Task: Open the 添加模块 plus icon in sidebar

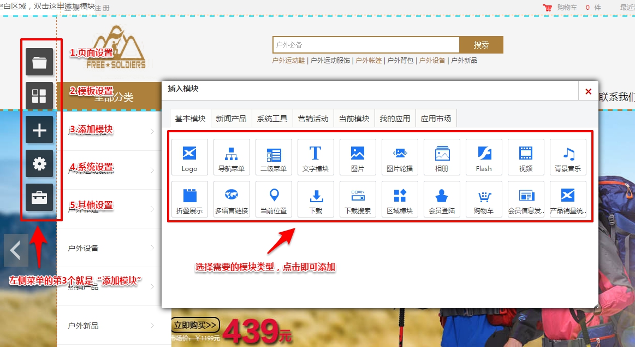Action: pos(39,130)
